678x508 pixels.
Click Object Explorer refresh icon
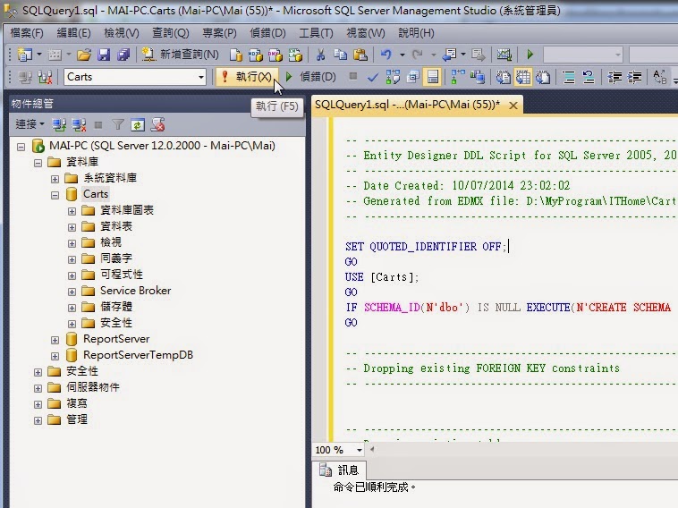(138, 125)
